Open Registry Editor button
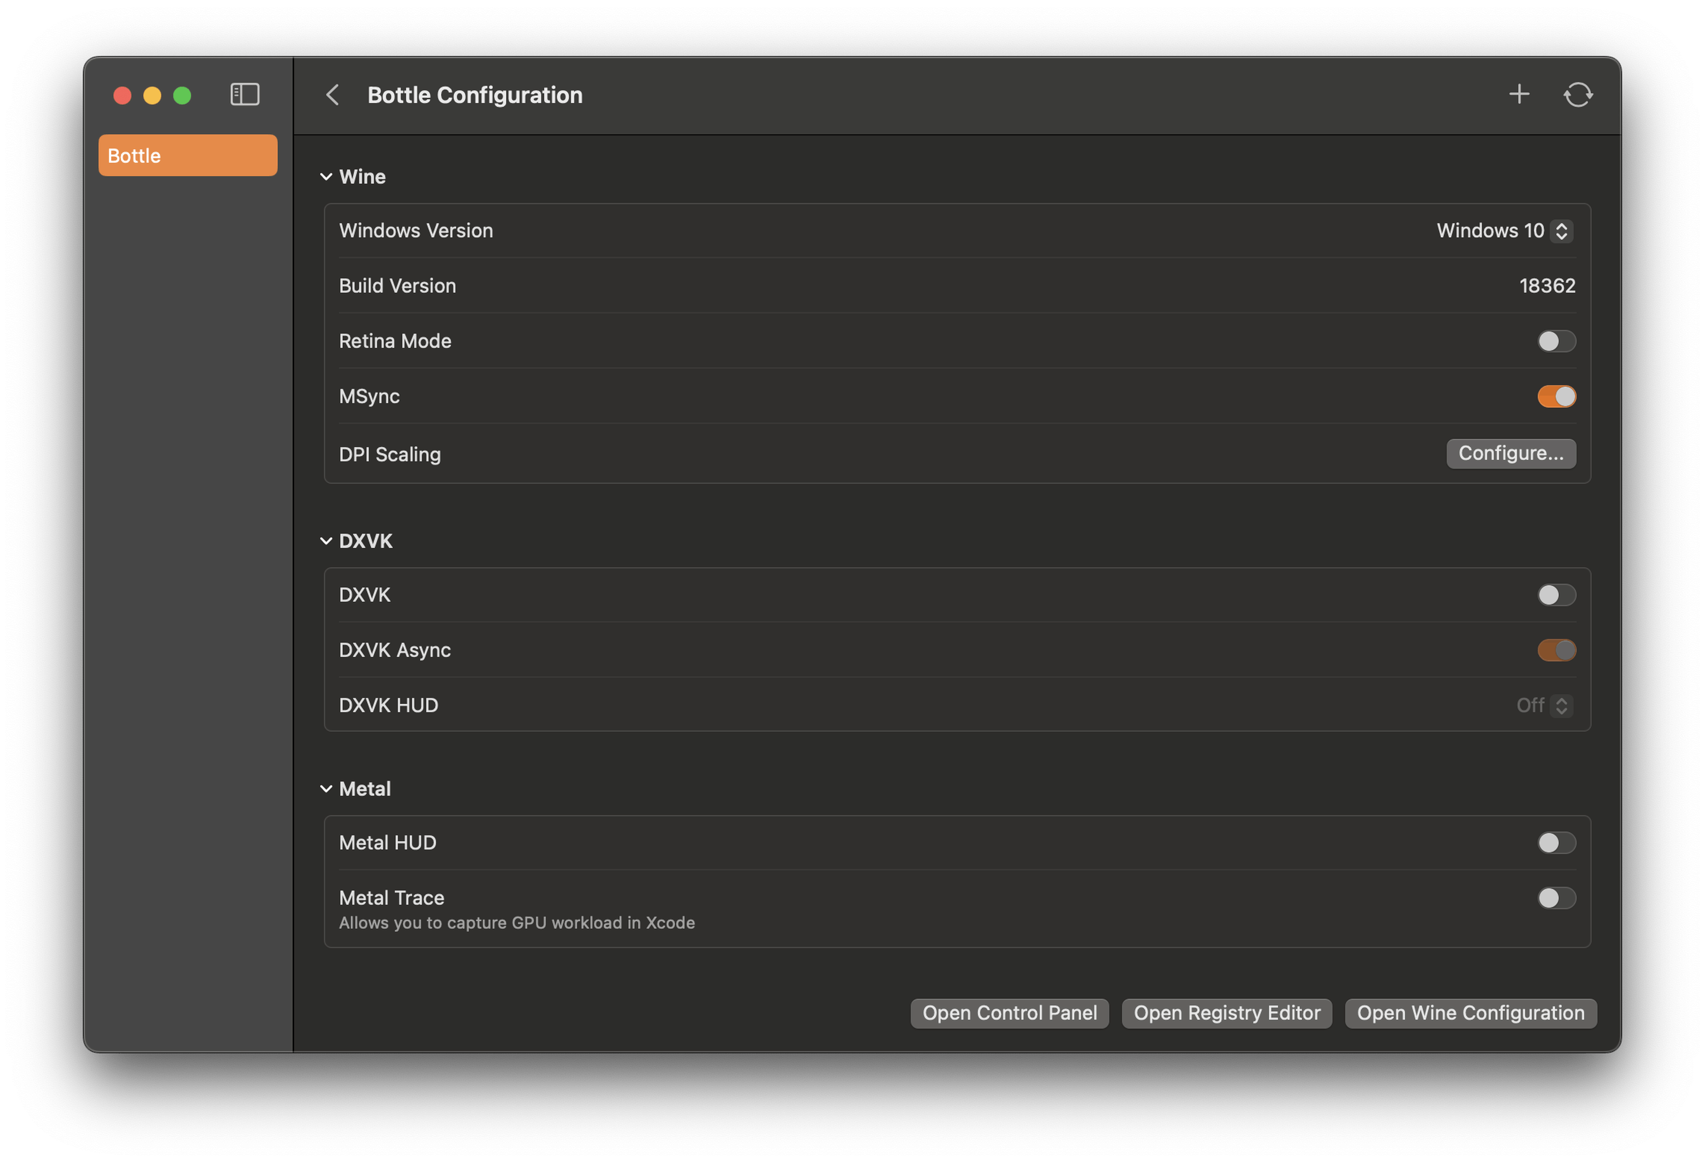Image resolution: width=1705 pixels, height=1163 pixels. (1227, 1013)
